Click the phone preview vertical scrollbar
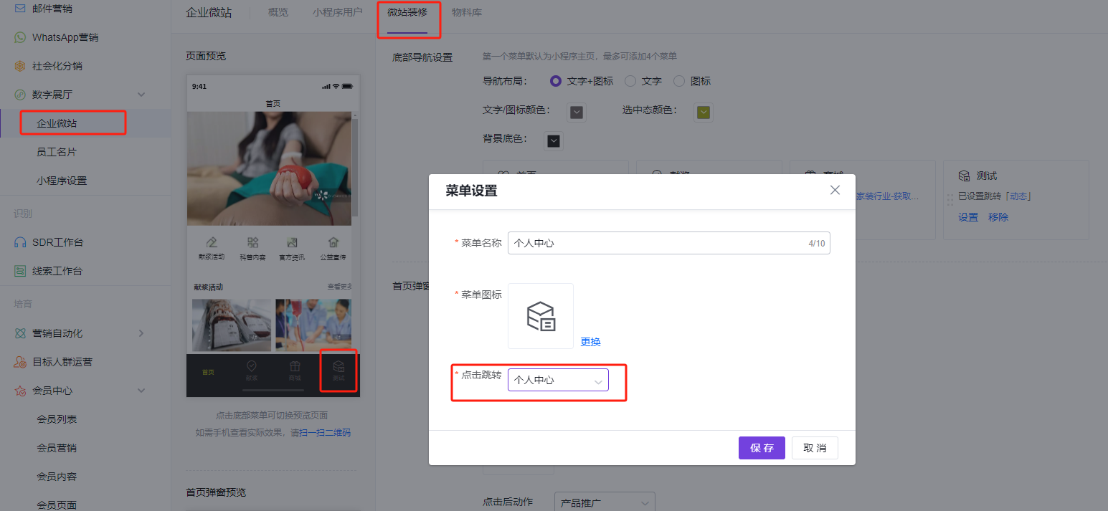Image resolution: width=1108 pixels, height=511 pixels. (x=355, y=168)
